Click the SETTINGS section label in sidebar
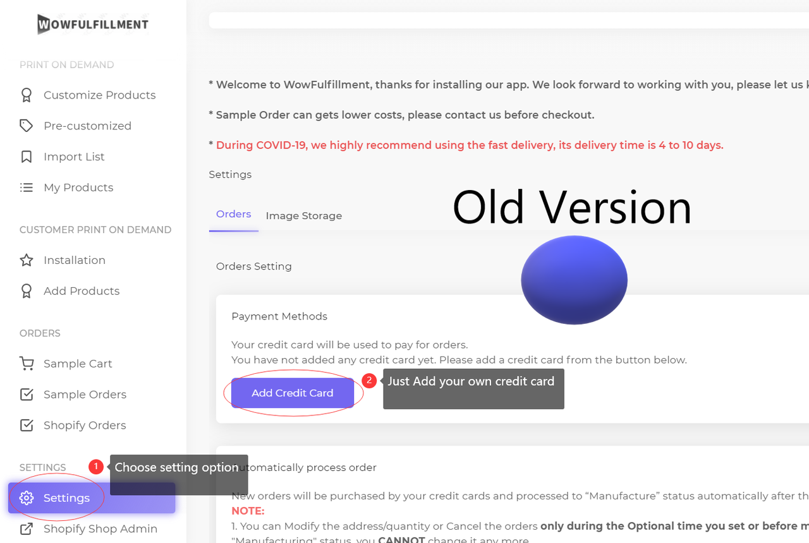This screenshot has width=809, height=543. coord(43,468)
